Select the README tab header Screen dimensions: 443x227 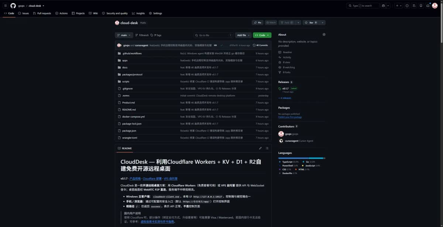coord(125,148)
